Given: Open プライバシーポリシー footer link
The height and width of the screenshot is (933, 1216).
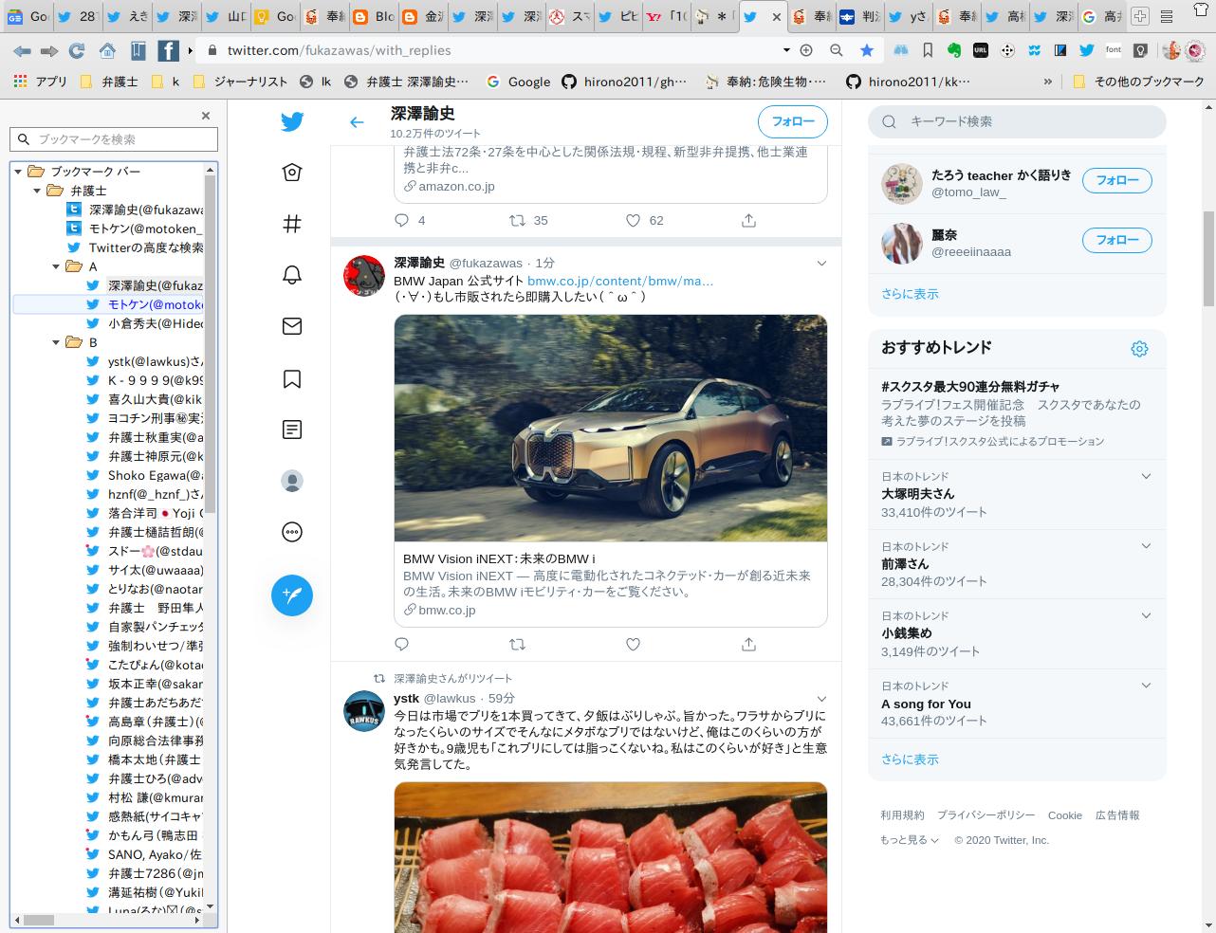Looking at the screenshot, I should (x=986, y=815).
